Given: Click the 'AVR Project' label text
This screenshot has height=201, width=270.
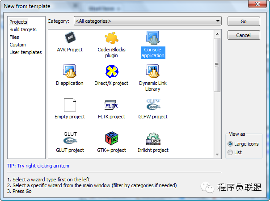Looking at the screenshot, I should (70, 50).
